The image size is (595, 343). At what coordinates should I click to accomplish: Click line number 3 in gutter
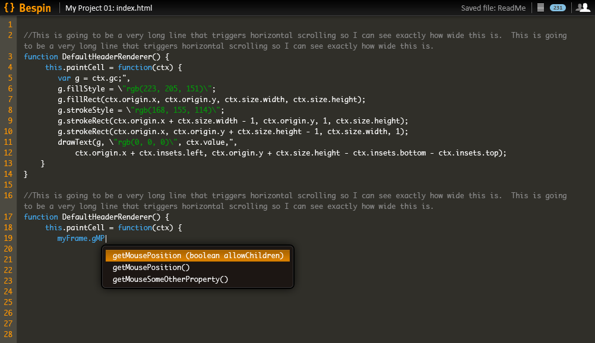coord(10,56)
